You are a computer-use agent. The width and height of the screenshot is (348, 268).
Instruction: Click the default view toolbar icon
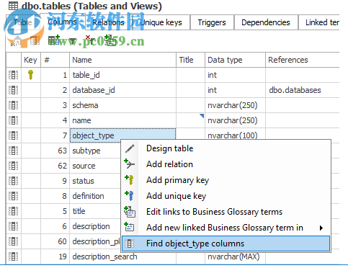point(17,41)
